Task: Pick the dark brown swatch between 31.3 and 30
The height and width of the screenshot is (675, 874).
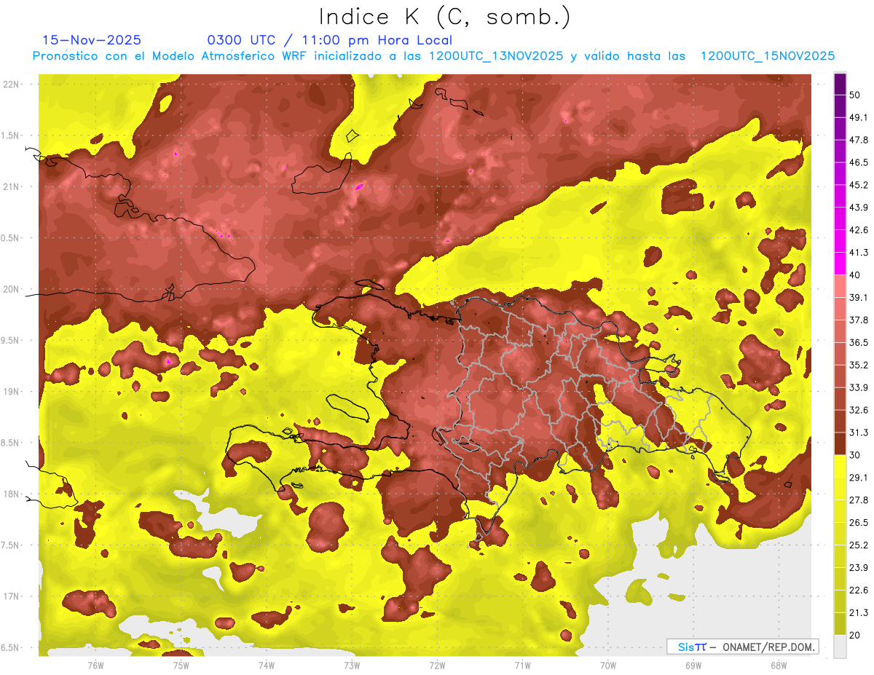Action: point(840,443)
